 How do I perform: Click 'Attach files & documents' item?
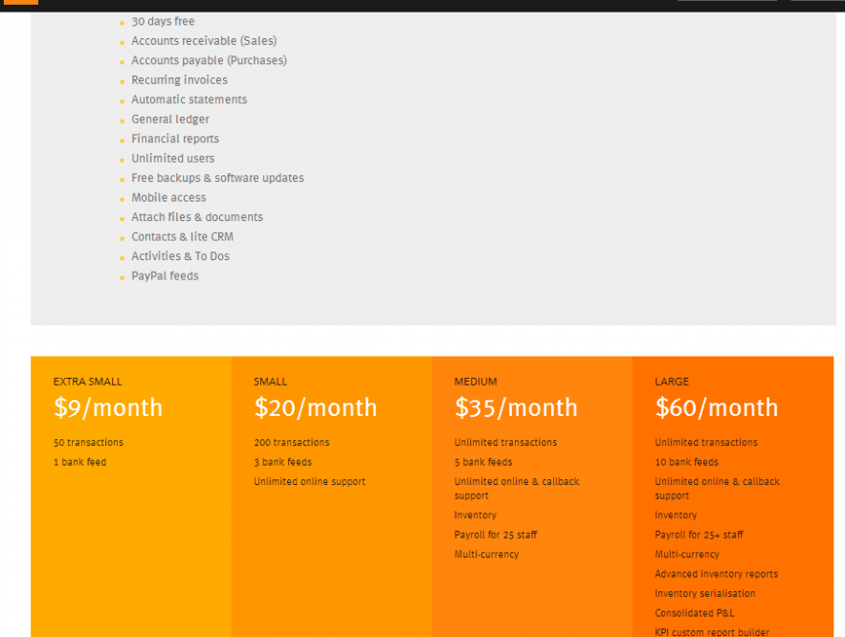click(x=197, y=217)
